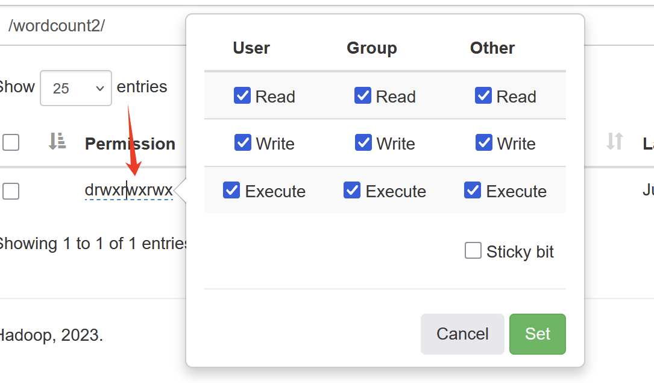Open the Show entries count dropdown
Viewport: 654px width, 383px height.
[76, 88]
